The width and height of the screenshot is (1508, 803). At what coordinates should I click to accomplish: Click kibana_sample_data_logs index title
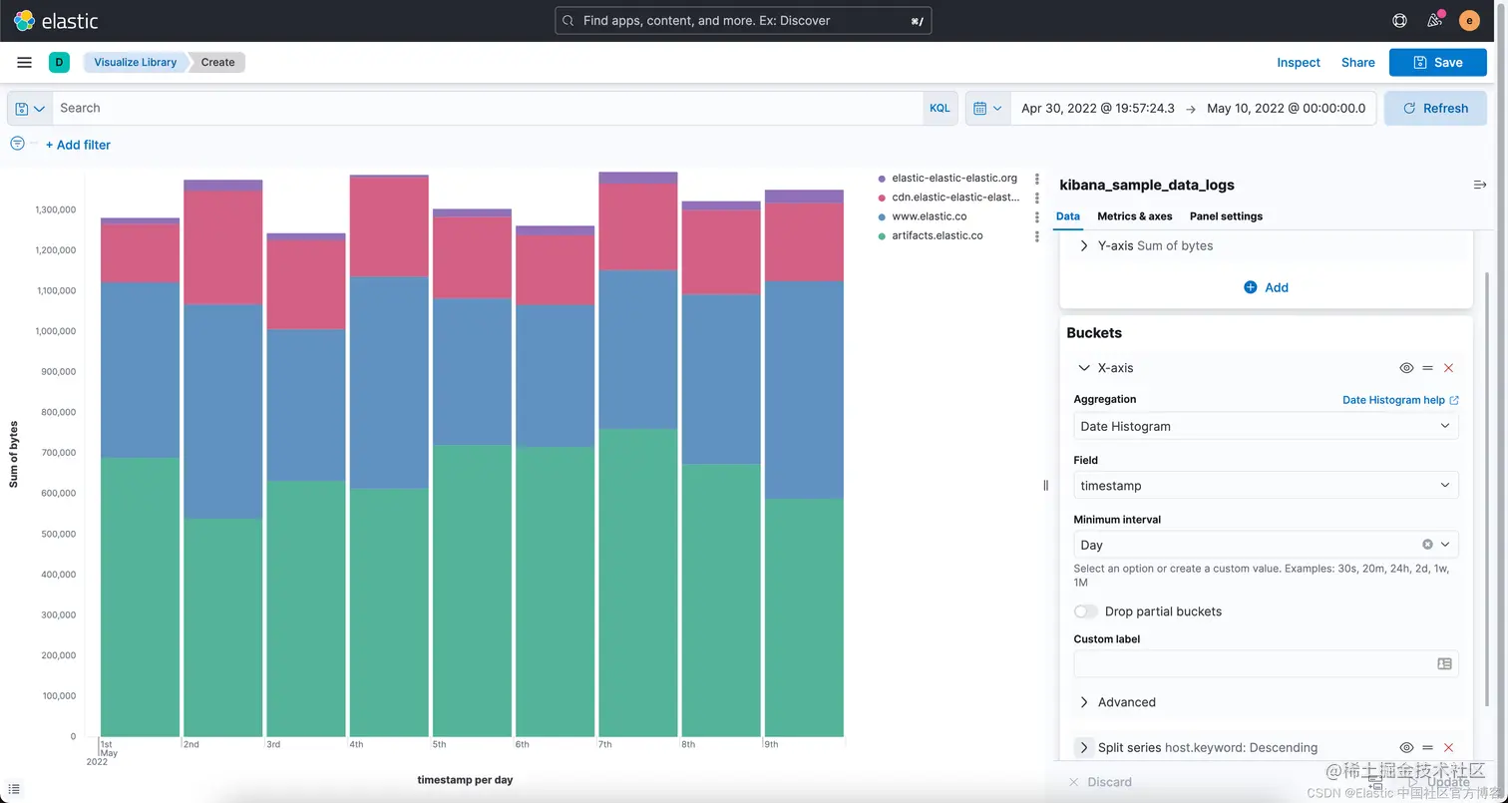tap(1147, 185)
